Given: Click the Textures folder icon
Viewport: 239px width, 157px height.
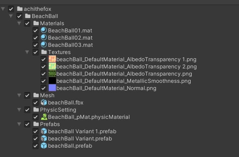Looking at the screenshot, I should coord(44,52).
